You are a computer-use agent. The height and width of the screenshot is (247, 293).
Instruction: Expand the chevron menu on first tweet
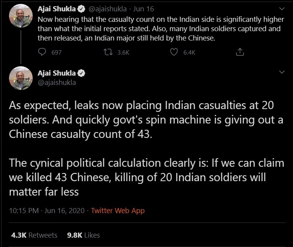coord(282,8)
